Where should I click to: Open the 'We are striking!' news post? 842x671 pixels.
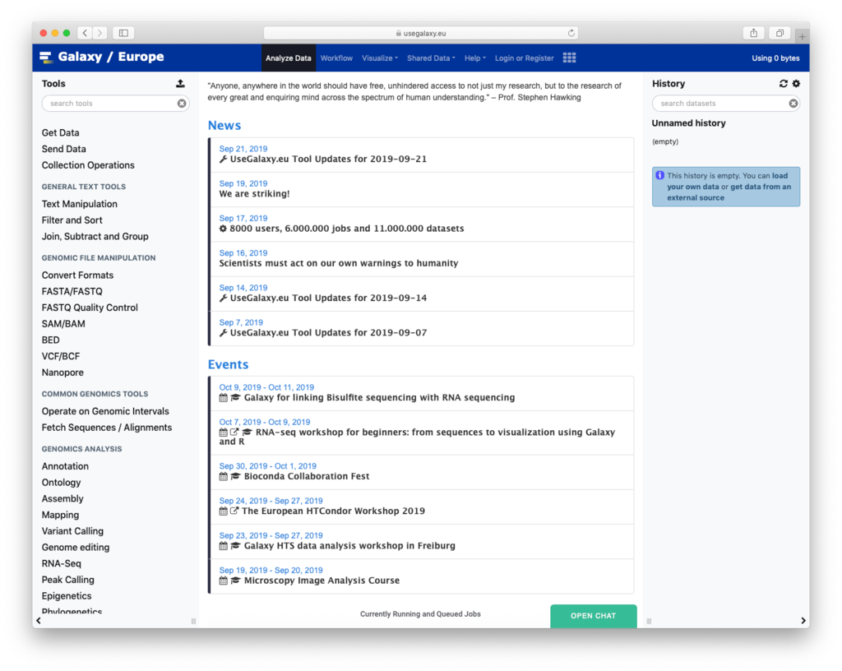pyautogui.click(x=255, y=194)
